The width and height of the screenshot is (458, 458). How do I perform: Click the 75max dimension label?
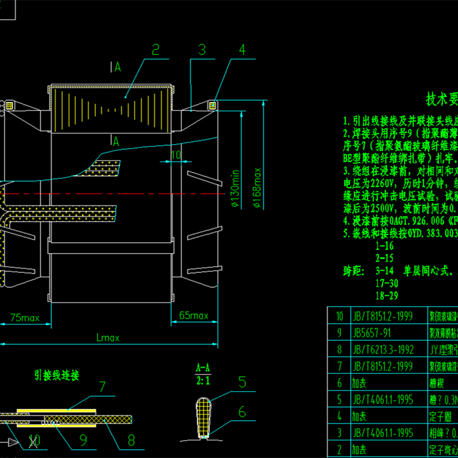pyautogui.click(x=24, y=318)
